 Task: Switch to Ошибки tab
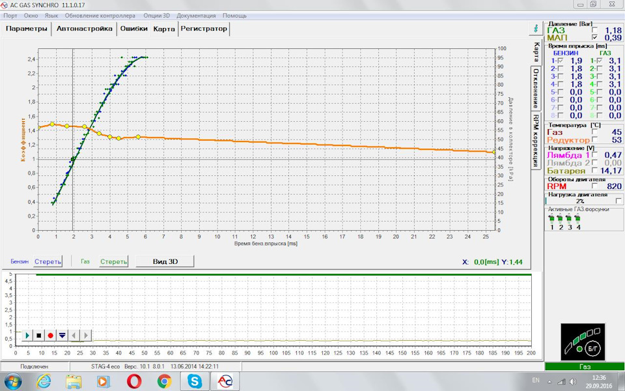pos(133,29)
